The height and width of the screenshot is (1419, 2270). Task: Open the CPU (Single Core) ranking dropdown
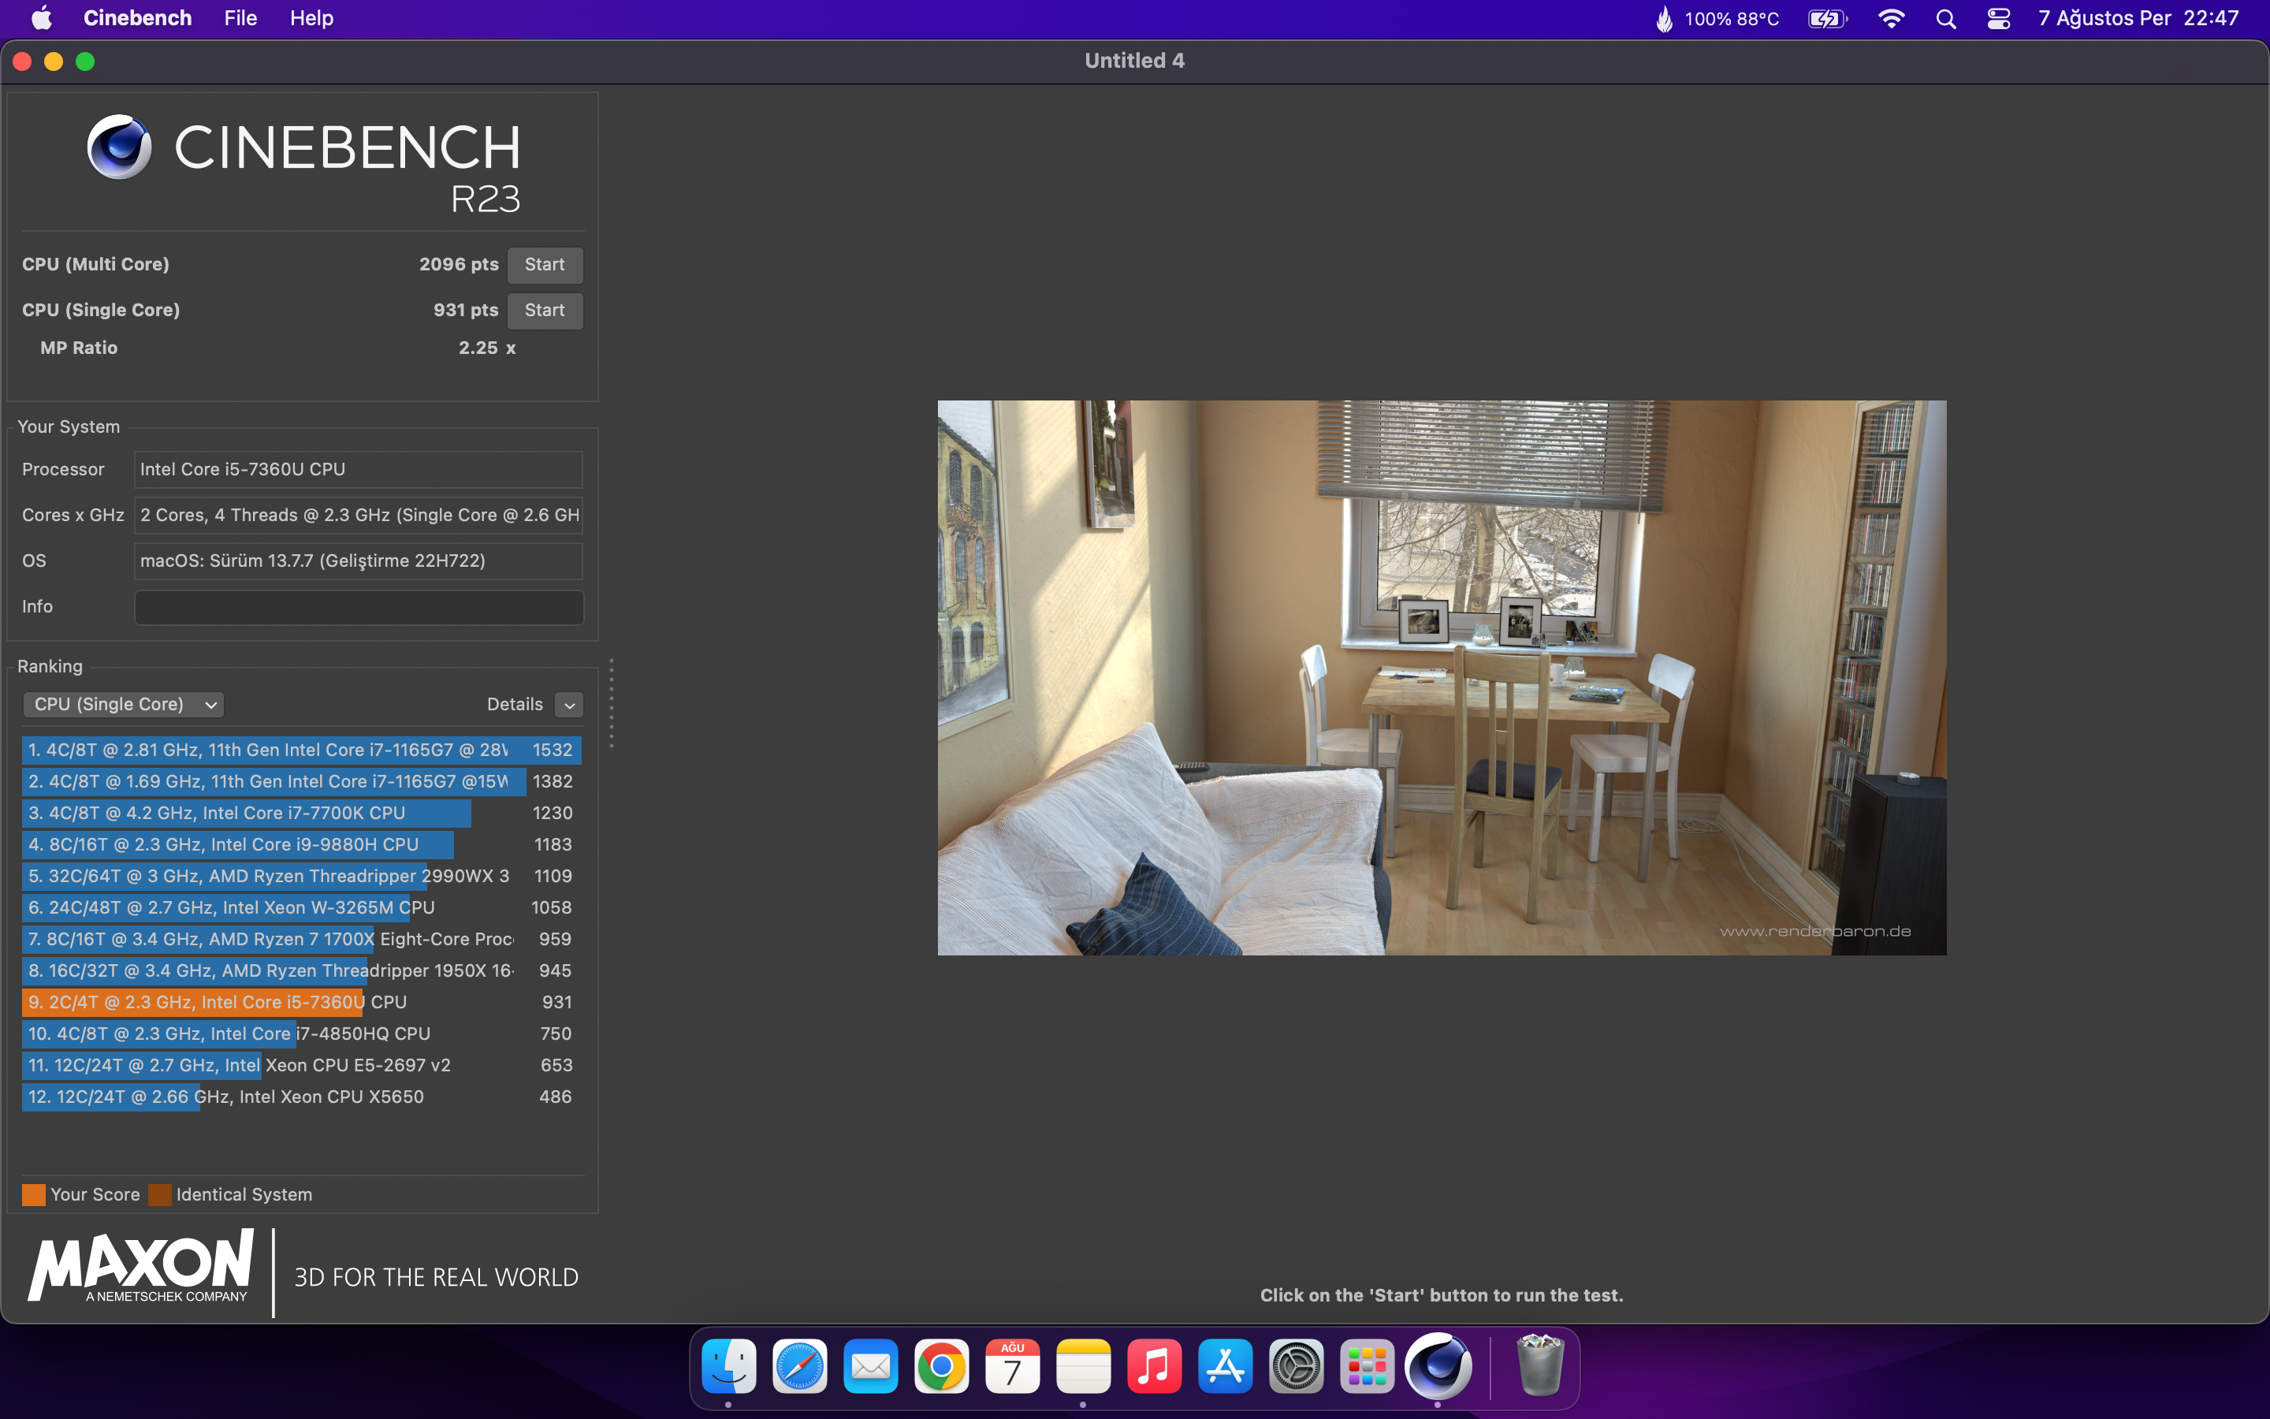coord(123,705)
